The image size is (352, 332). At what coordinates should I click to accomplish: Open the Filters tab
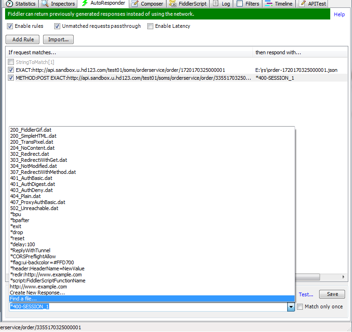[x=248, y=4]
